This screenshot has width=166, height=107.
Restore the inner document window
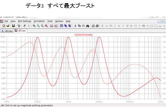(163, 21)
